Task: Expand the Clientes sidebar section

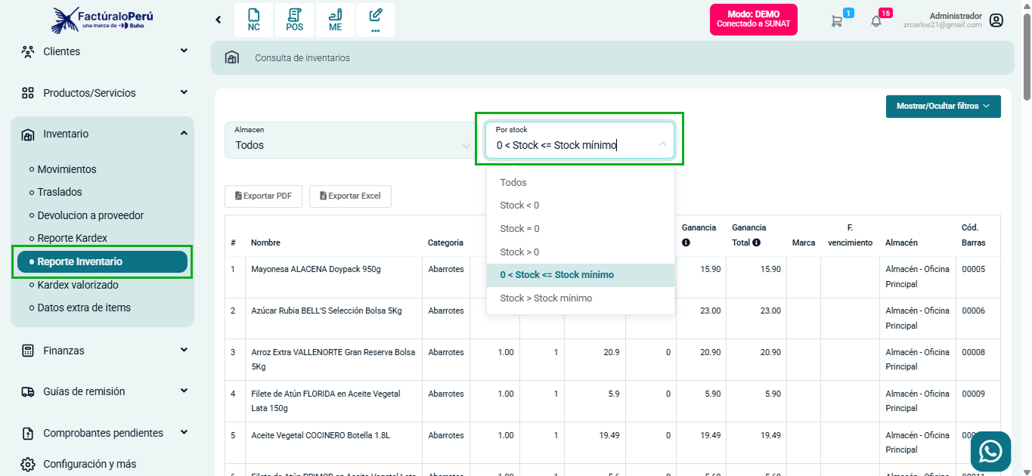Action: (x=102, y=51)
